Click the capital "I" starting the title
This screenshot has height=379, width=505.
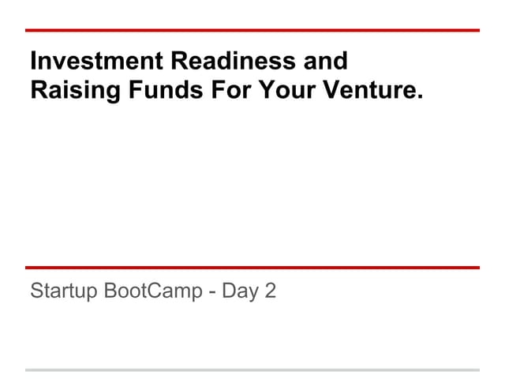pyautogui.click(x=33, y=62)
